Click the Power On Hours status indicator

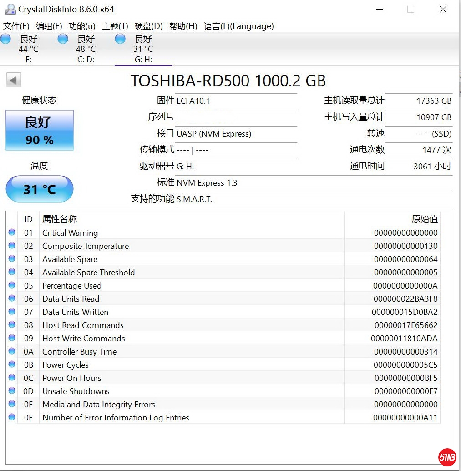point(12,378)
